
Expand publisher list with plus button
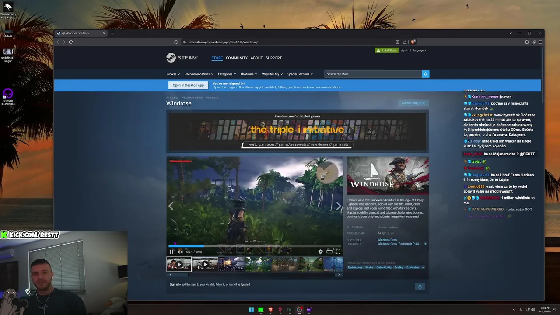pyautogui.click(x=425, y=244)
